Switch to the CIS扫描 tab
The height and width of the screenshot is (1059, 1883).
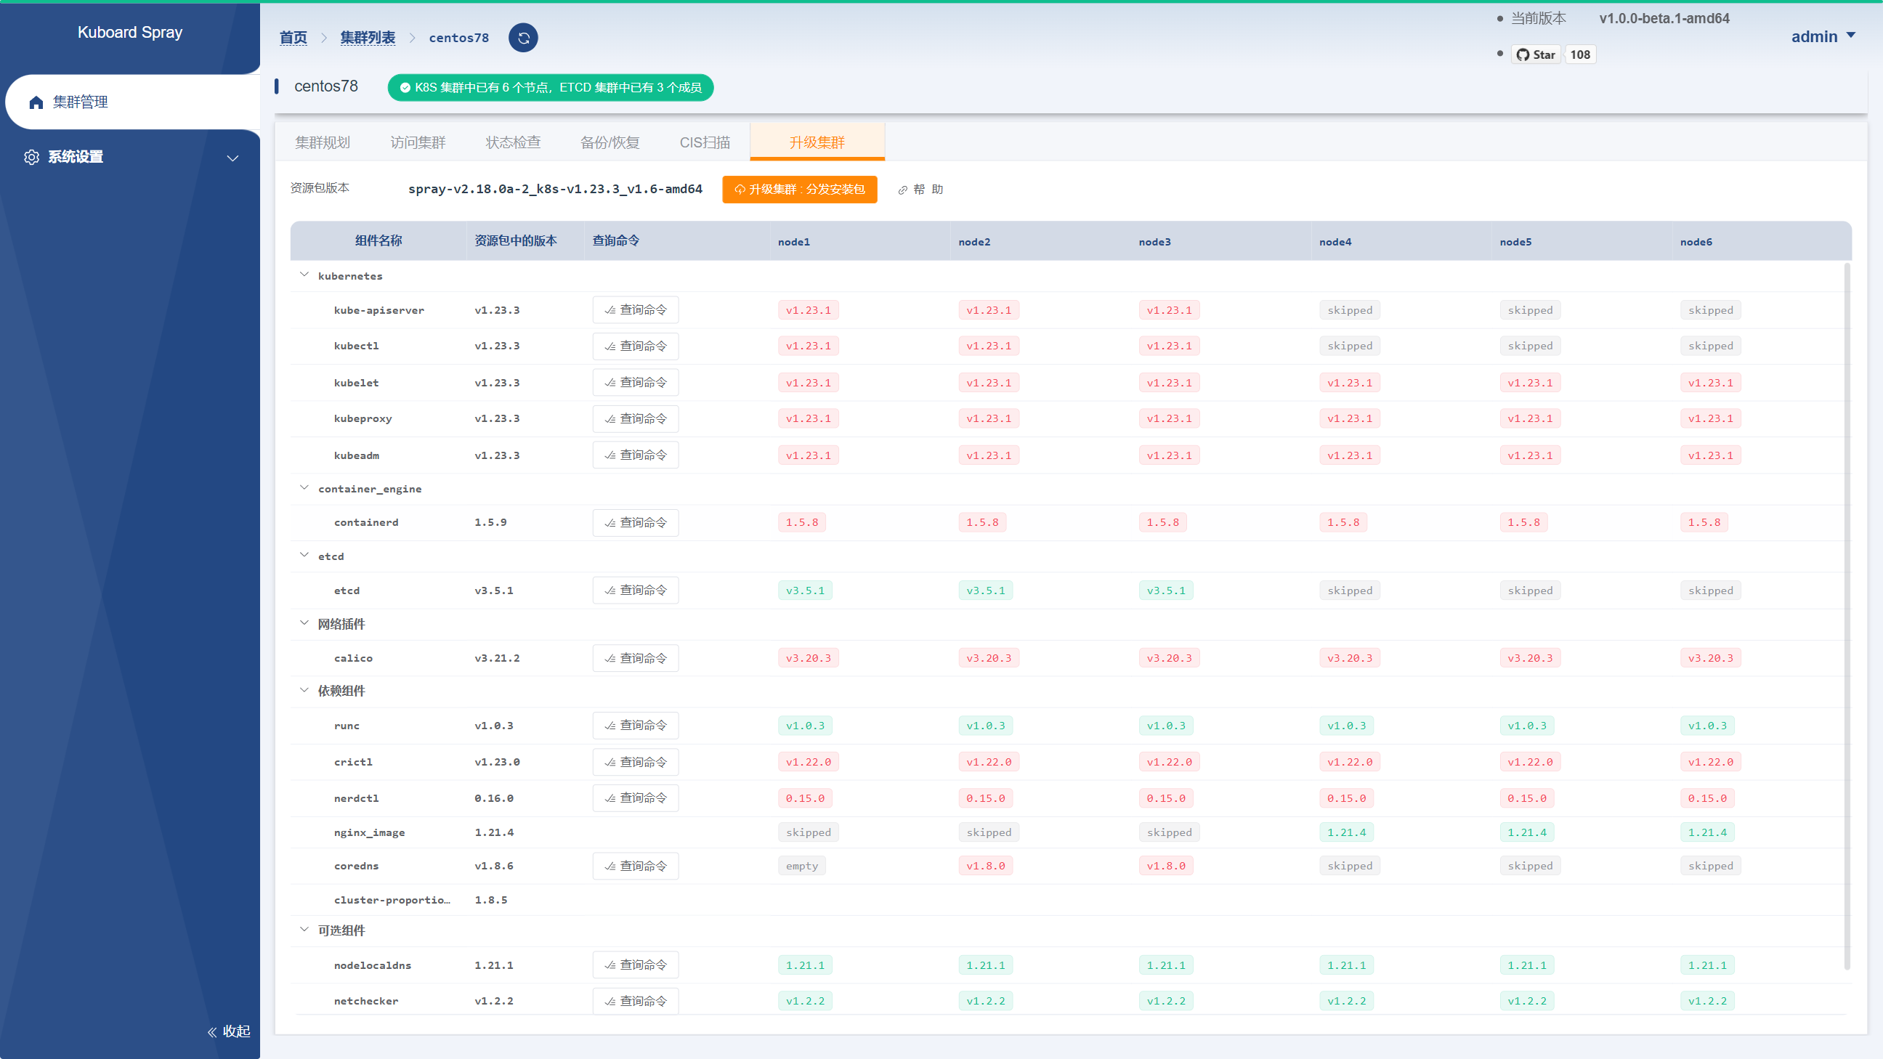point(705,142)
